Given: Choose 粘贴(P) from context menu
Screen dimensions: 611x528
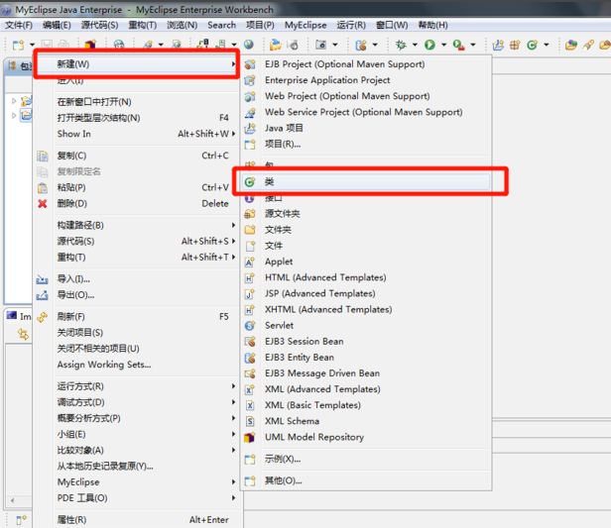Looking at the screenshot, I should point(137,187).
